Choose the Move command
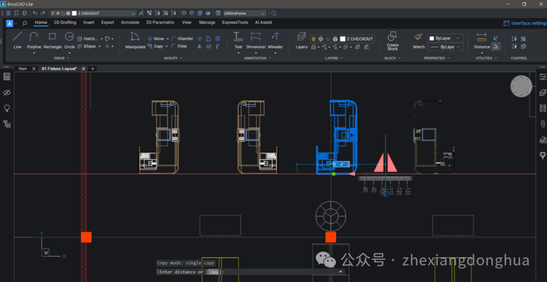Image resolution: width=547 pixels, height=282 pixels. tap(155, 38)
